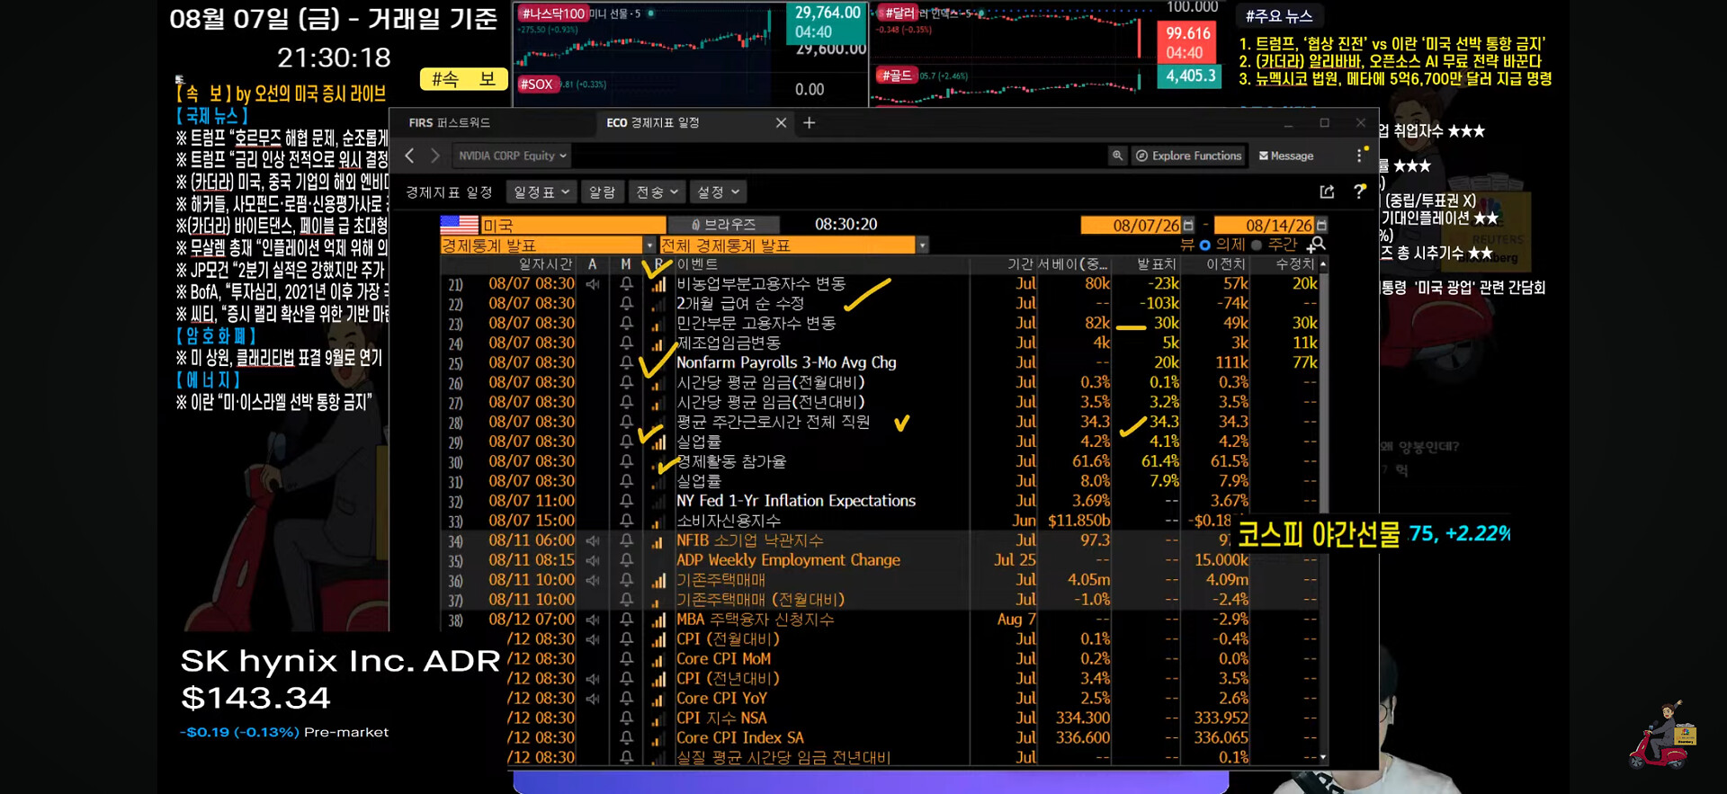Click the bell alert icon for NY Fed 1-Yr Inflation Expectations
1727x794 pixels.
coord(627,501)
